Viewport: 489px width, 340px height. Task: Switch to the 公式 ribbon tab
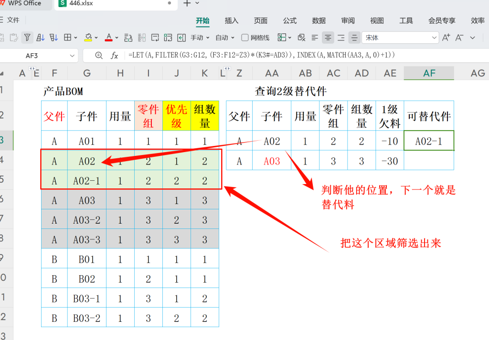pos(290,21)
